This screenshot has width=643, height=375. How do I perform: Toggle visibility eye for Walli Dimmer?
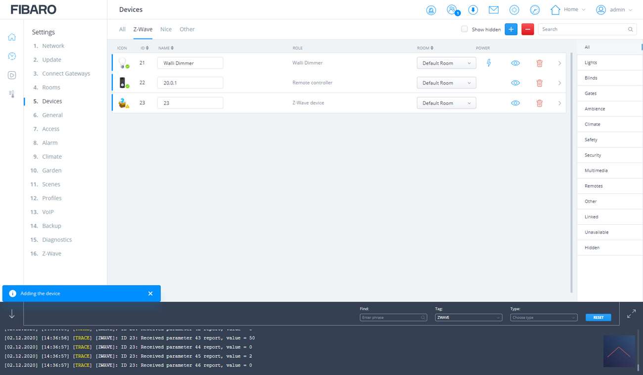(x=515, y=63)
